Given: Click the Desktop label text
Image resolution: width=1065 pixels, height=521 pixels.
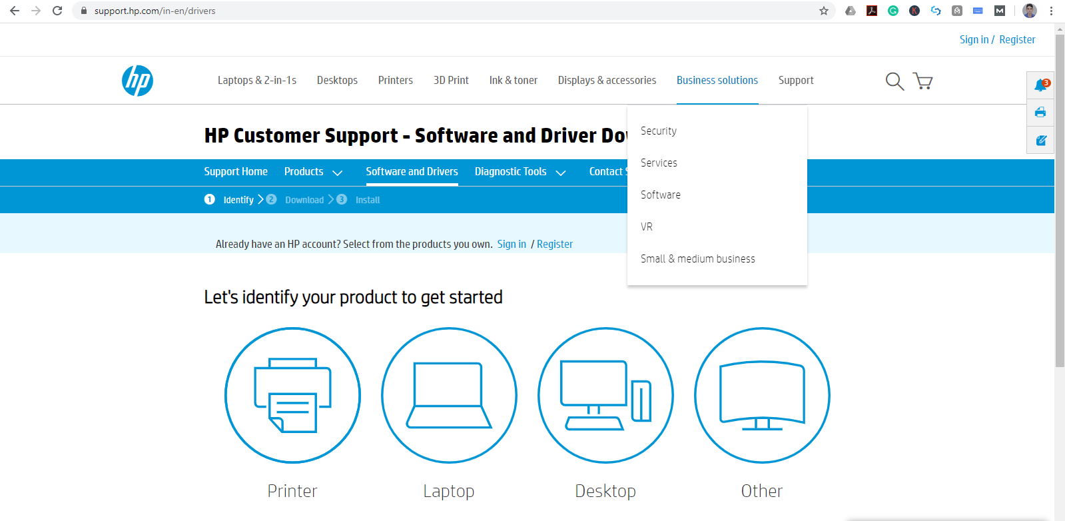Looking at the screenshot, I should point(605,491).
